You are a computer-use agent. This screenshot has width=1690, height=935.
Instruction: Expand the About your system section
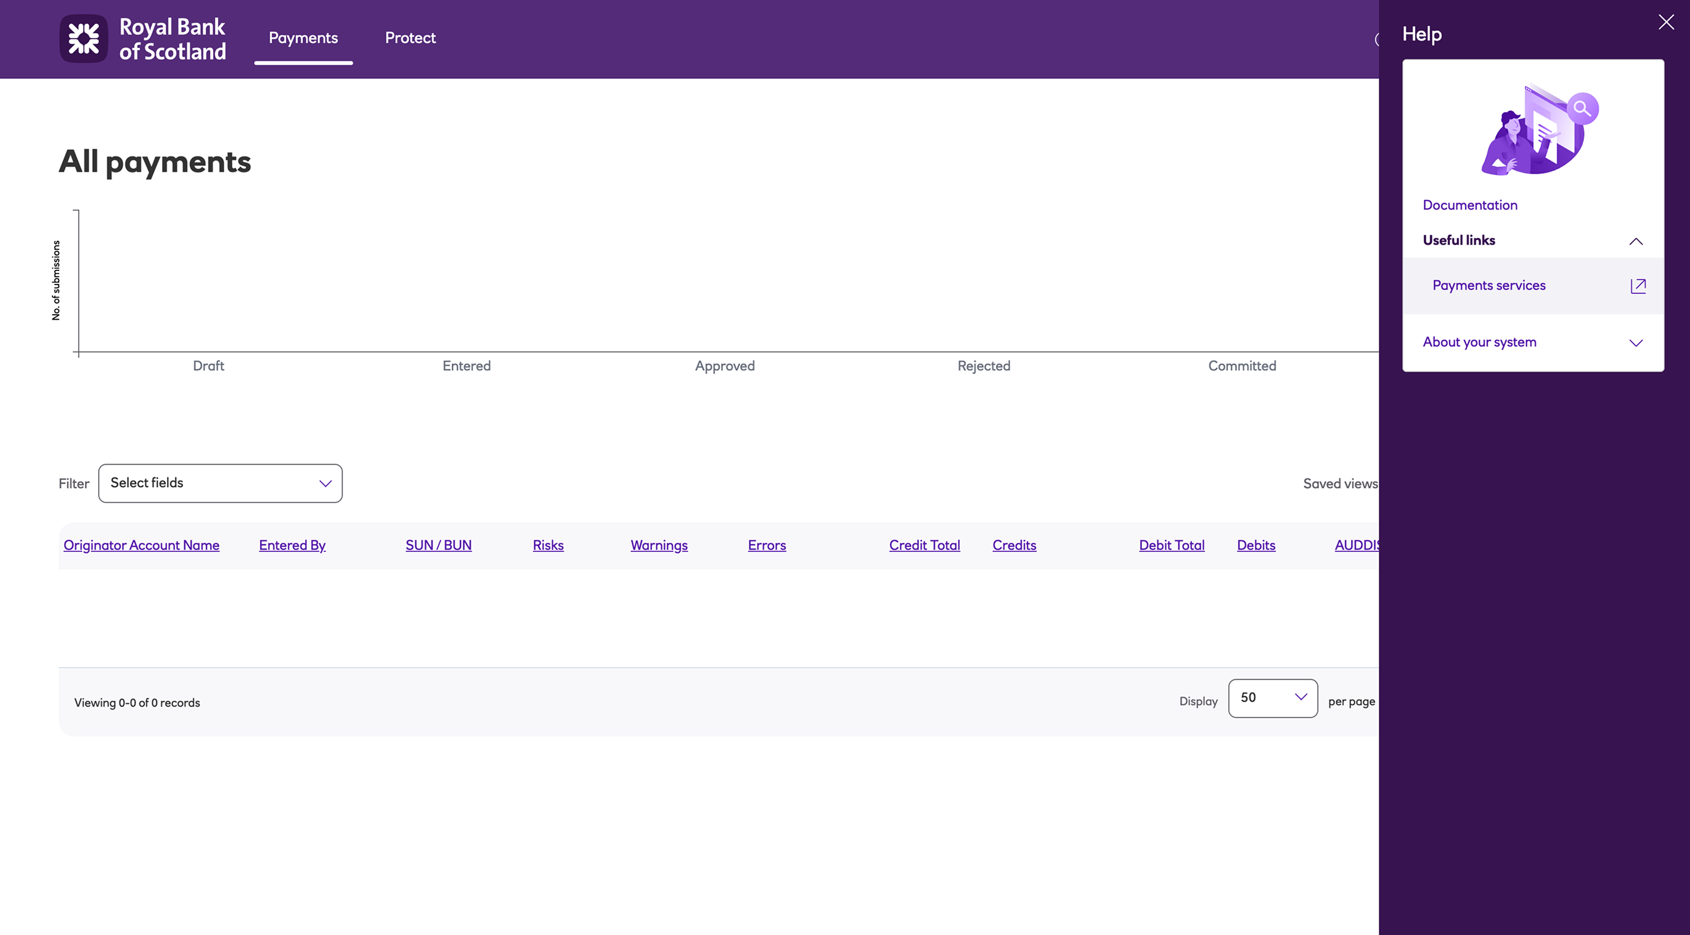point(1636,343)
